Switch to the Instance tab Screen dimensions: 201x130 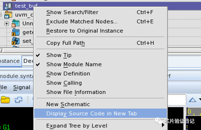(x=9, y=61)
